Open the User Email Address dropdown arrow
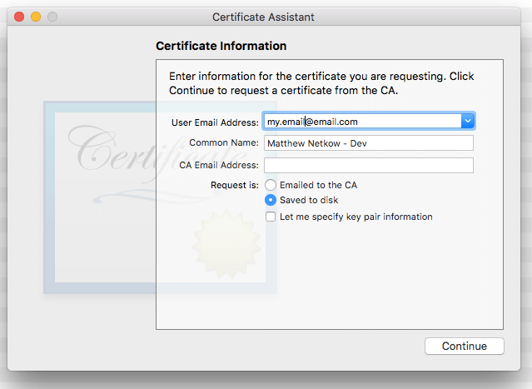The height and width of the screenshot is (389, 532). click(468, 121)
